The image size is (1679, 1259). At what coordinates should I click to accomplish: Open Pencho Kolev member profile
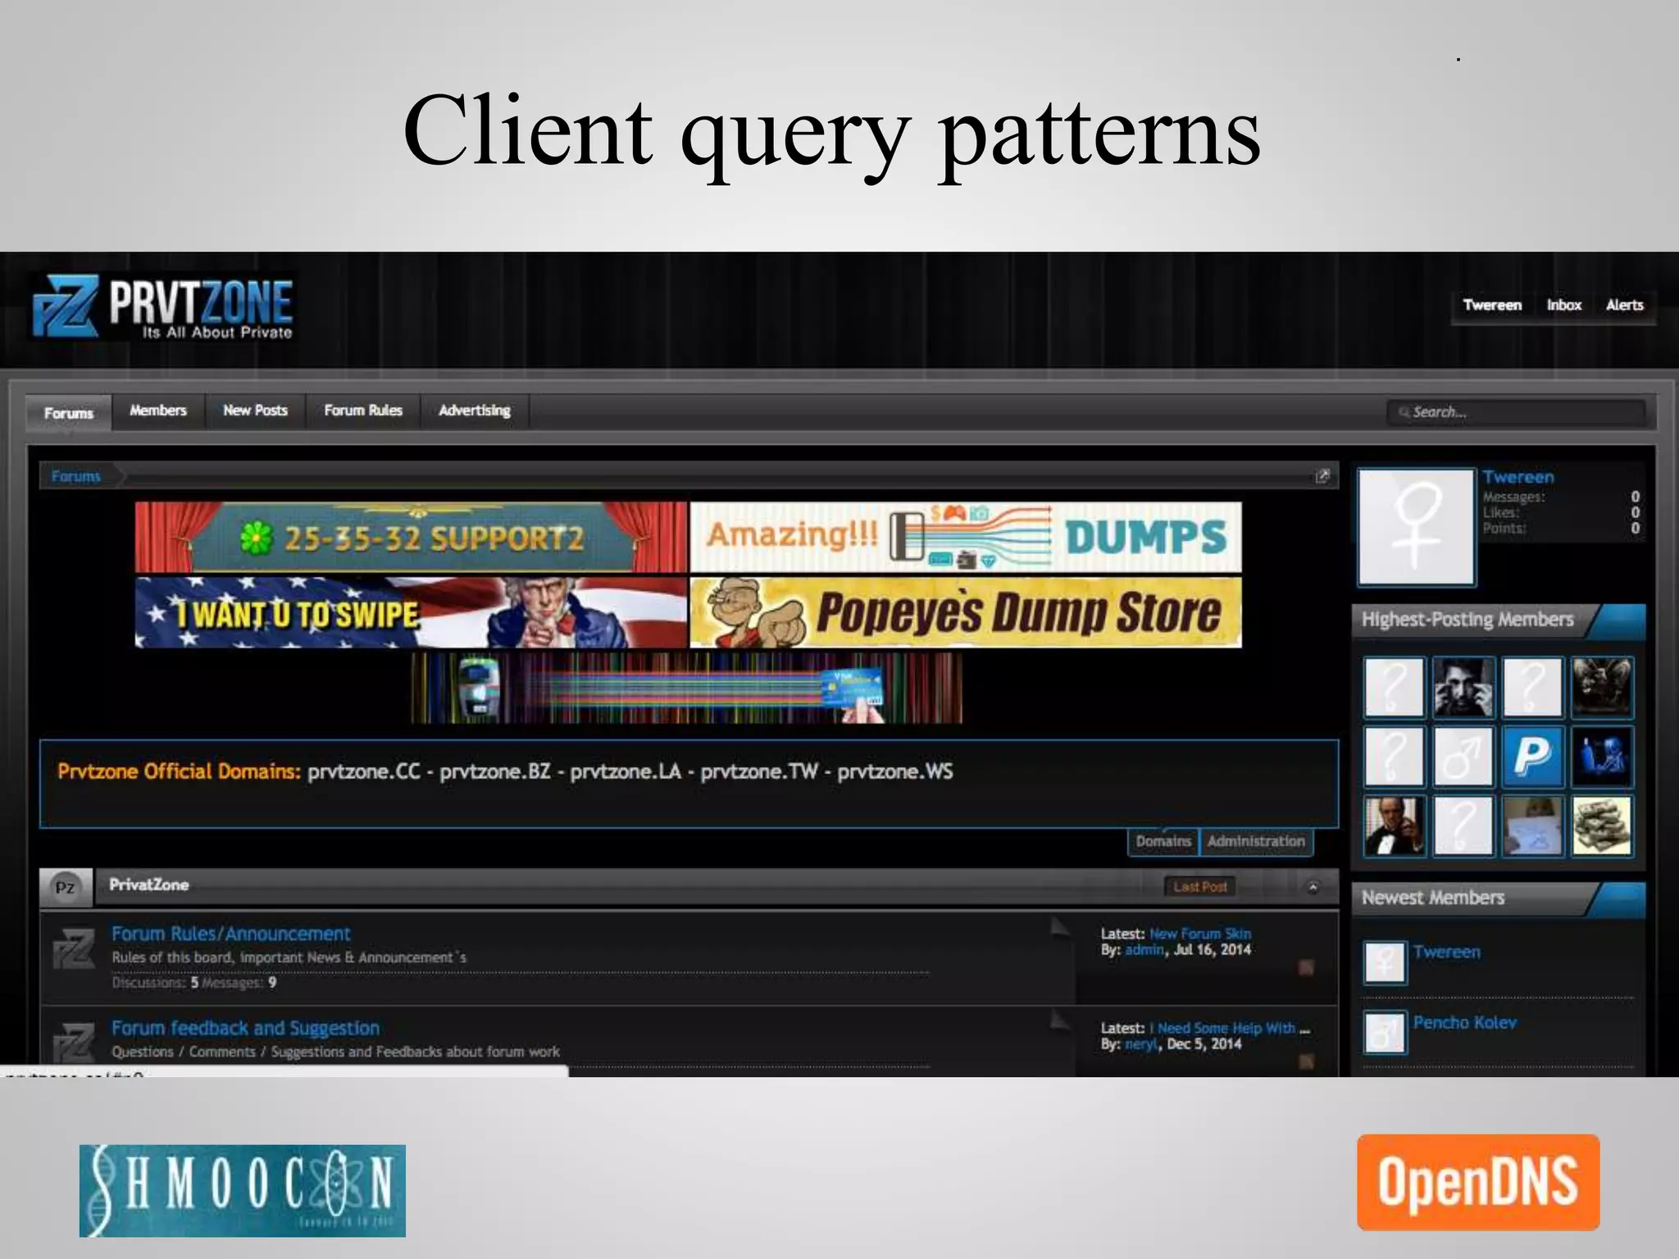pos(1465,1023)
